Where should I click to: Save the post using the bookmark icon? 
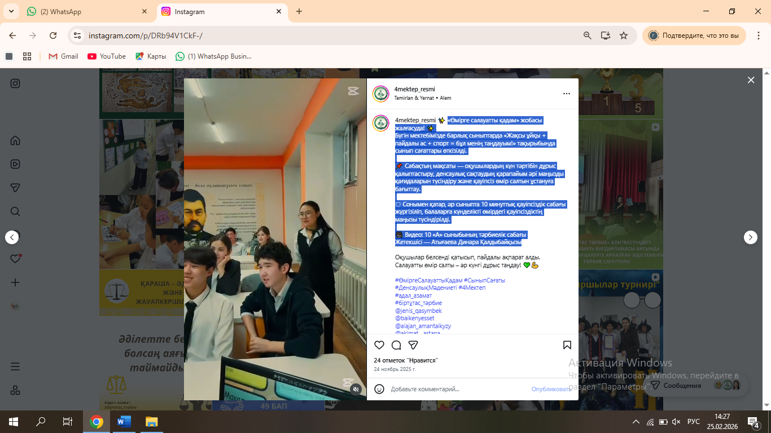567,345
